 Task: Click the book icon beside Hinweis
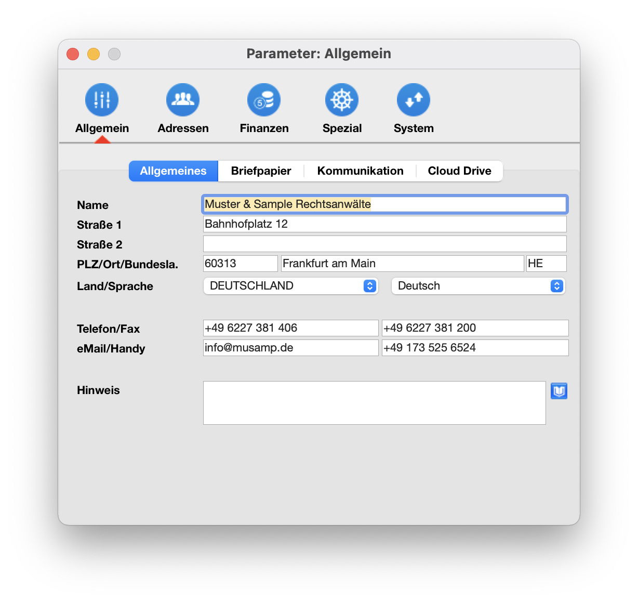pos(559,391)
